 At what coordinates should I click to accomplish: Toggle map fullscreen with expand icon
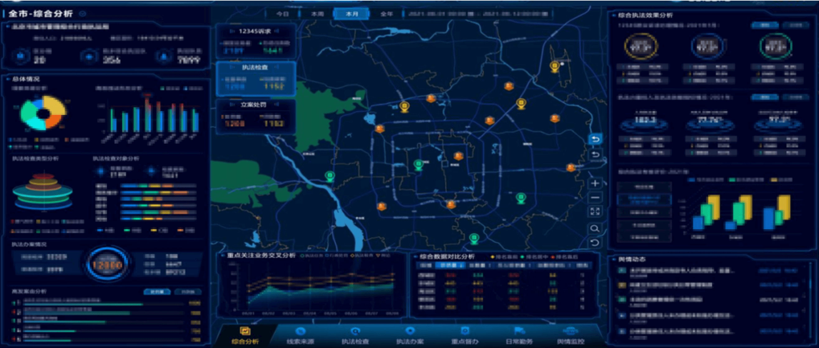(595, 211)
